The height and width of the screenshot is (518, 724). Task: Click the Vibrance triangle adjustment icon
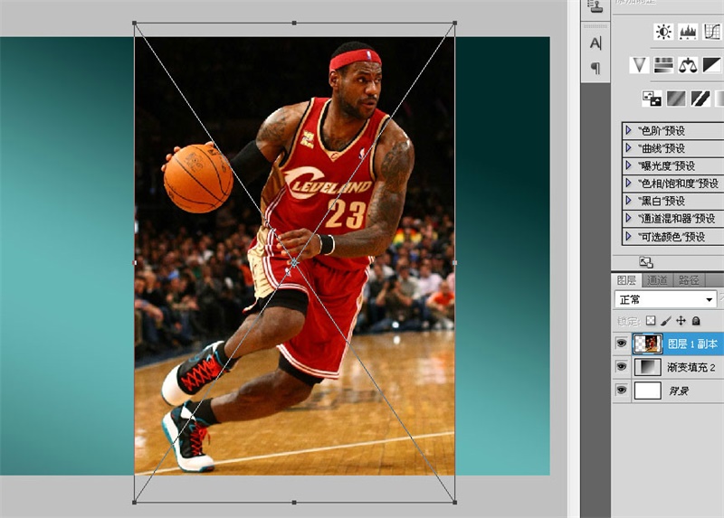pyautogui.click(x=640, y=65)
